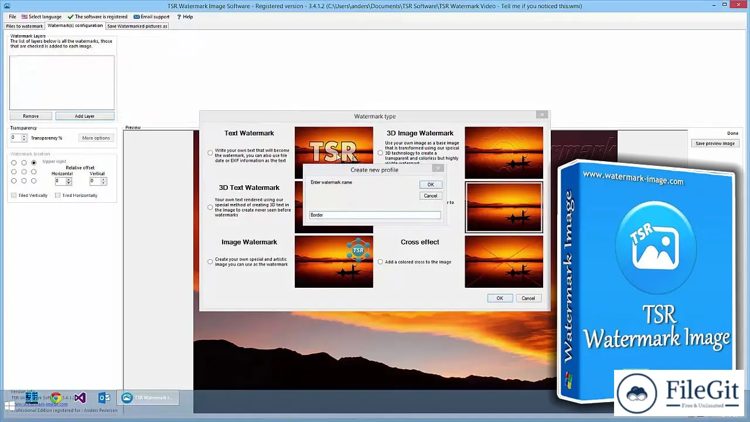The image size is (750, 422).
Task: Click Cancel in Watermark type dialog
Action: (528, 298)
